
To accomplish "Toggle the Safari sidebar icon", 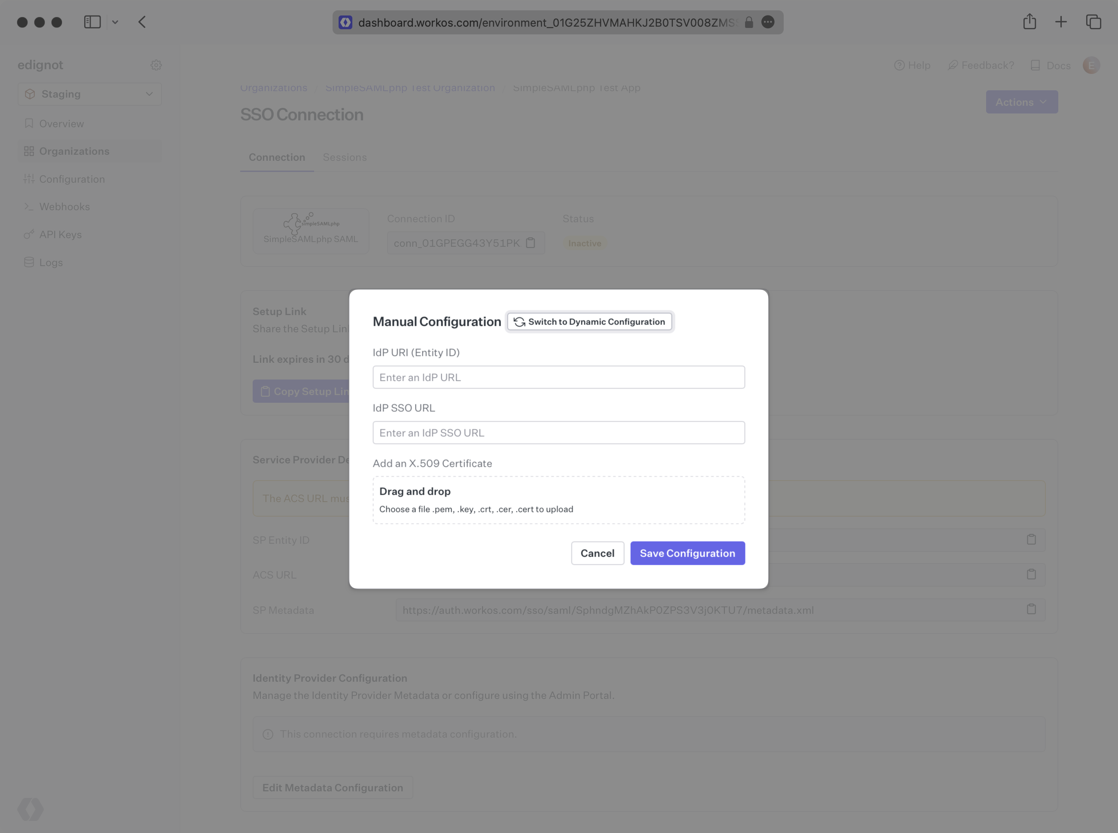I will pyautogui.click(x=92, y=22).
